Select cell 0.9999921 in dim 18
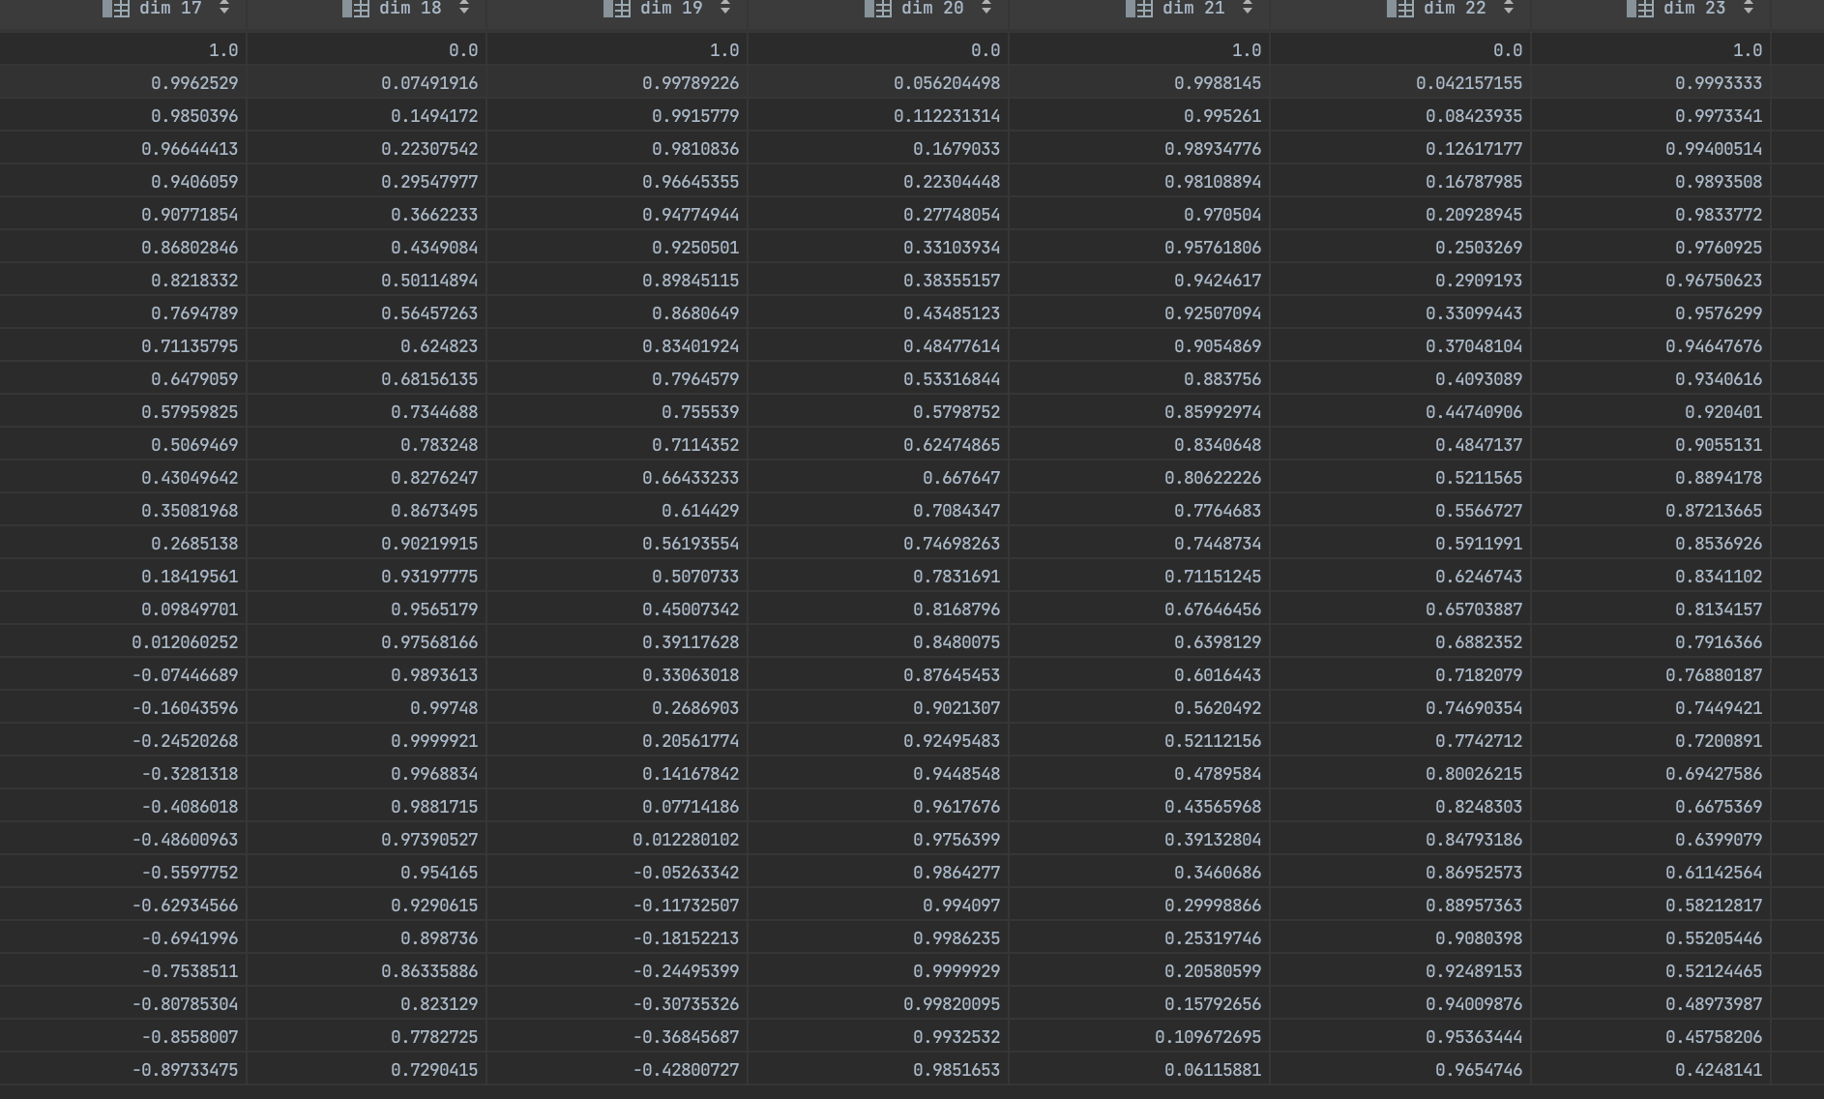The image size is (1824, 1099). [x=434, y=741]
